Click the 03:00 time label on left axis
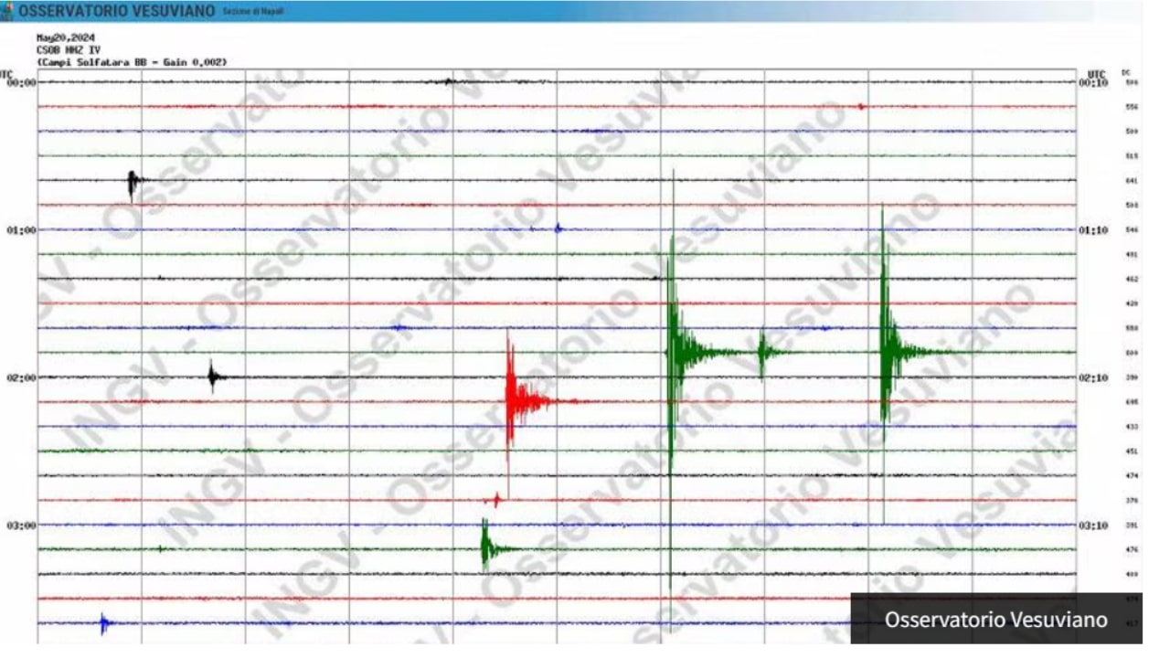 coord(21,525)
